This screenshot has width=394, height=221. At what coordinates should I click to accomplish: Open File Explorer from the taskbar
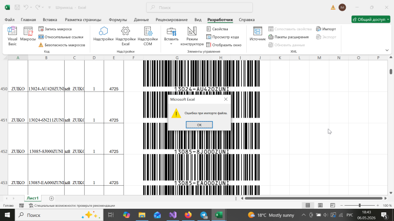[142, 215]
